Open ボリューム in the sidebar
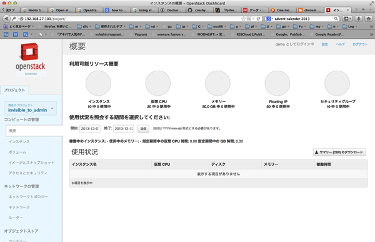The height and width of the screenshot is (242, 375). [x=17, y=152]
